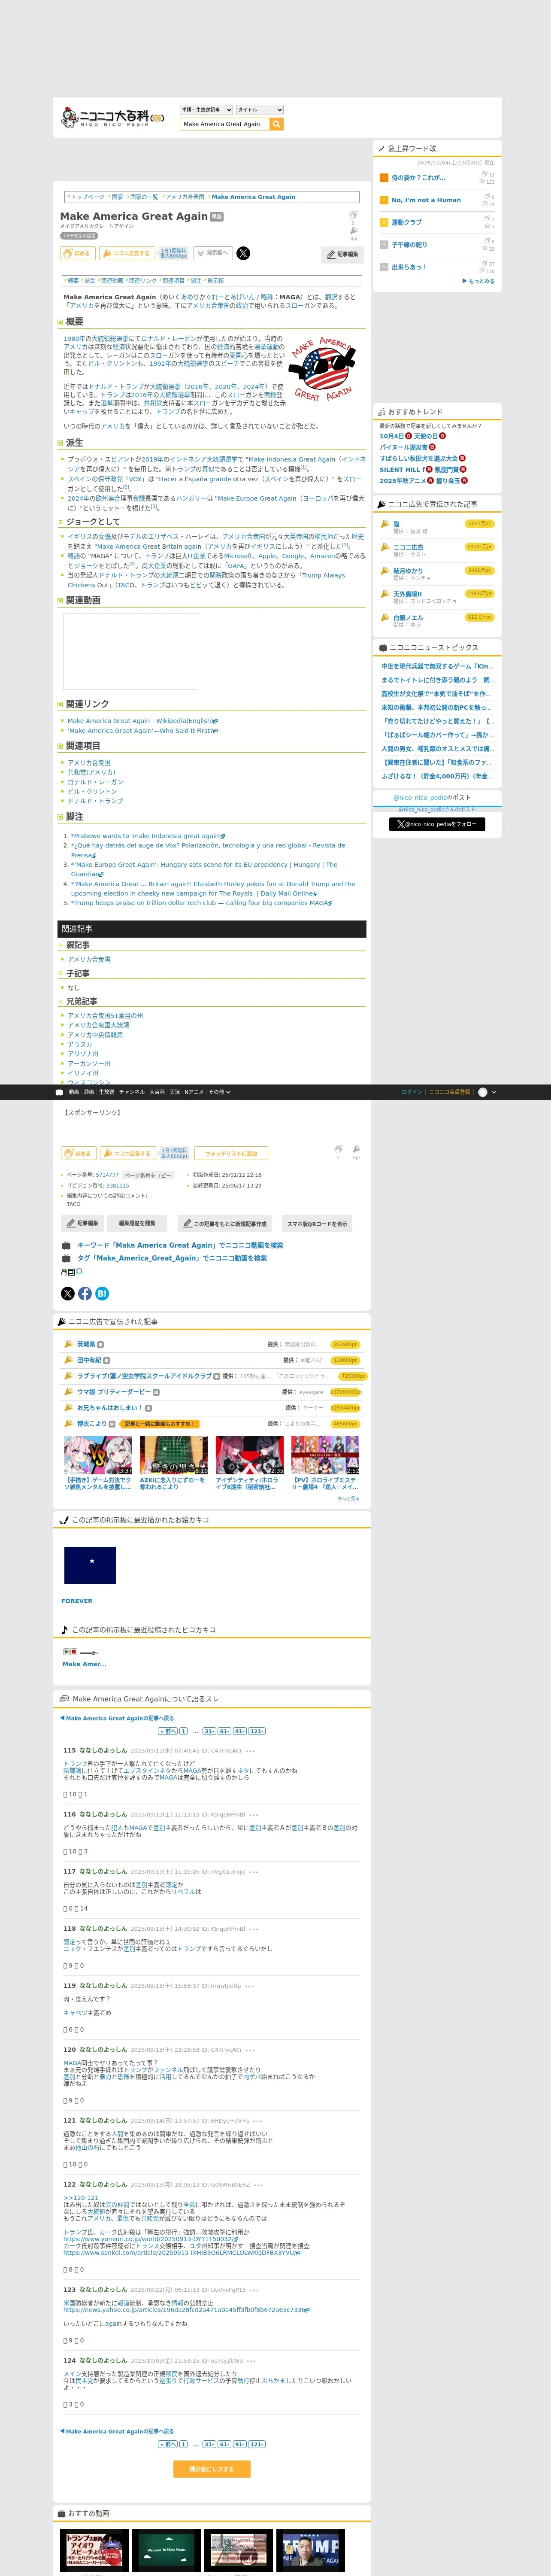The height and width of the screenshot is (2576, 551).
Task: Click the niconico TV icon in the black bar
Action: [x=59, y=1092]
